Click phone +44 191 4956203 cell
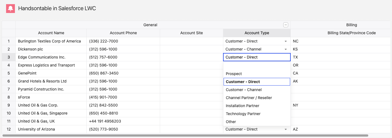The width and height of the screenshot is (392, 138). tap(123, 121)
